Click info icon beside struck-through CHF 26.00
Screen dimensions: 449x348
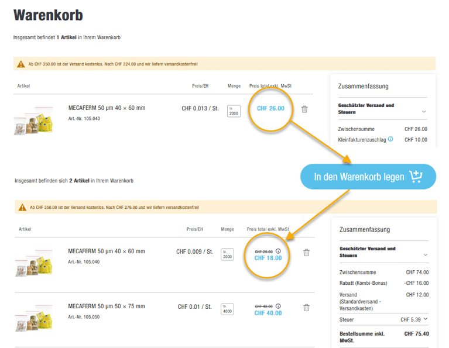[x=278, y=251]
